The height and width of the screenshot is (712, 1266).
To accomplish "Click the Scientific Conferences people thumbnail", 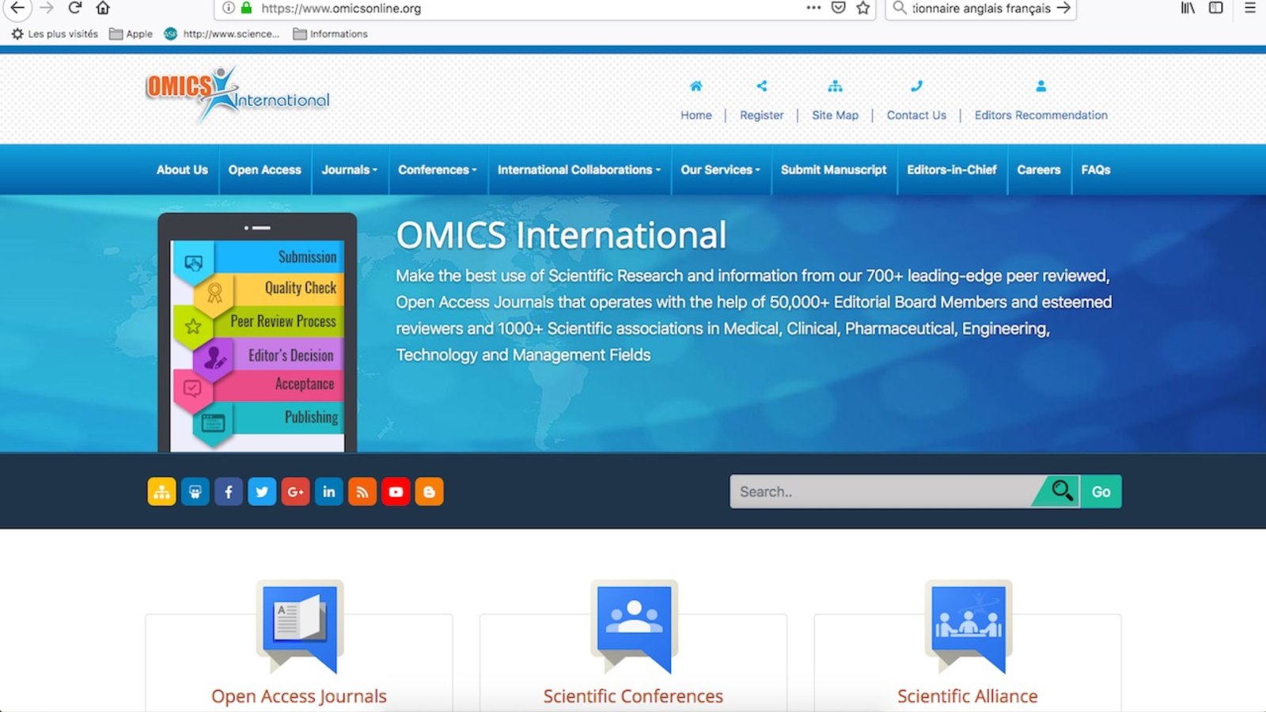I will [634, 627].
